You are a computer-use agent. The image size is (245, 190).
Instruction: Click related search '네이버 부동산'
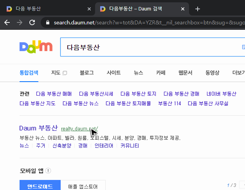[x=221, y=94]
